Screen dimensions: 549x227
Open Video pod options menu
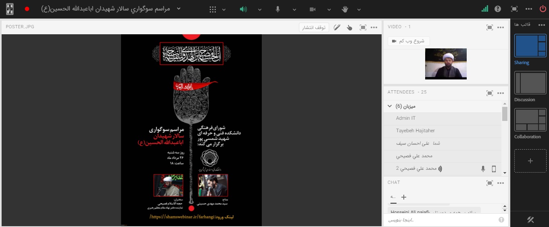click(501, 27)
